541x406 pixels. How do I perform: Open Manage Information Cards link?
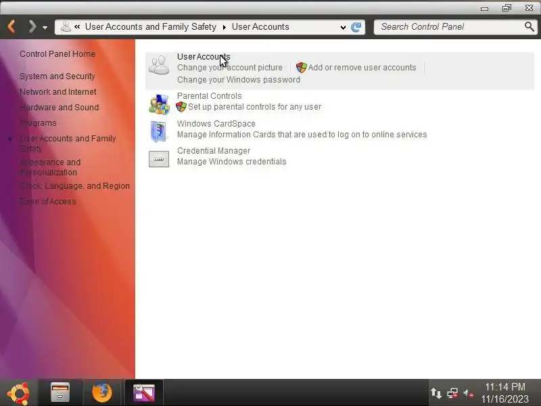click(x=302, y=135)
